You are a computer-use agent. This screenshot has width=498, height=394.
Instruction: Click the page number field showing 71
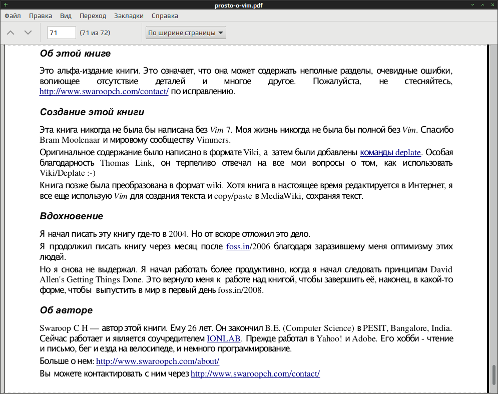(61, 33)
